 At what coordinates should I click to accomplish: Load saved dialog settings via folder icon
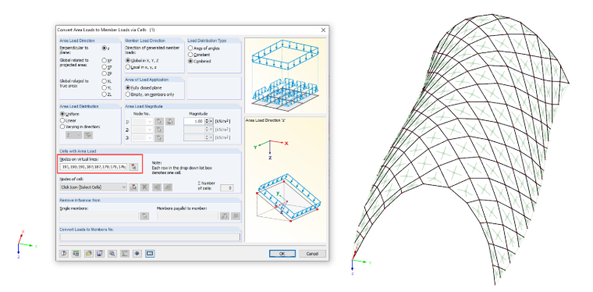[88, 254]
